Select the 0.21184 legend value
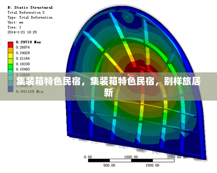 [x=23, y=58]
